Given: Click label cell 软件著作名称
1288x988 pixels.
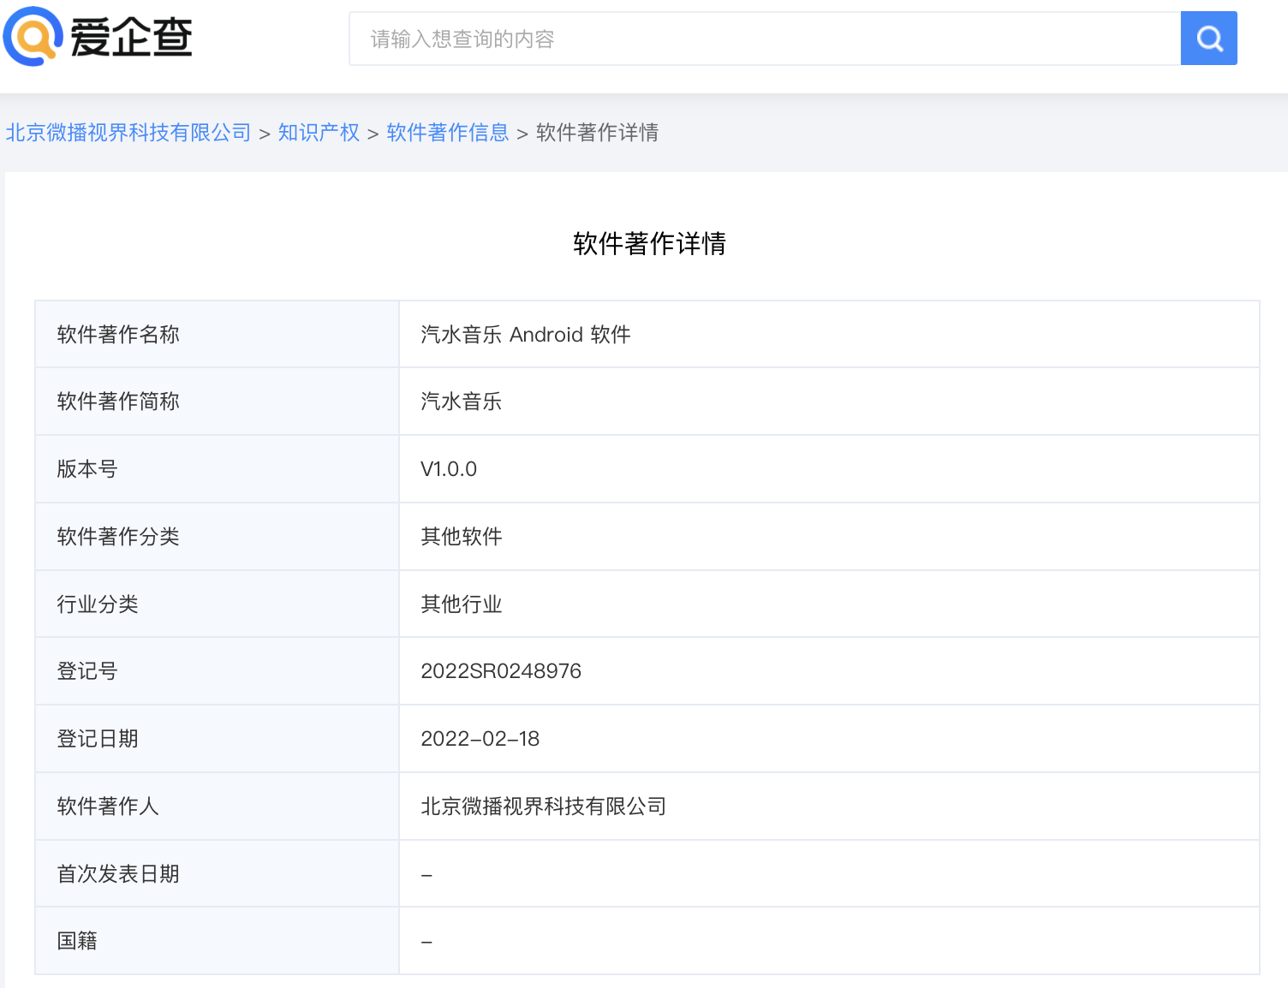Looking at the screenshot, I should point(217,334).
